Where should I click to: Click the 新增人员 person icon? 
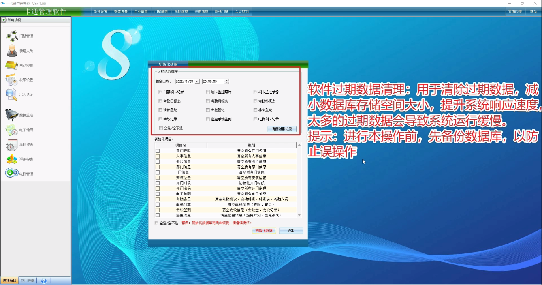(12, 51)
